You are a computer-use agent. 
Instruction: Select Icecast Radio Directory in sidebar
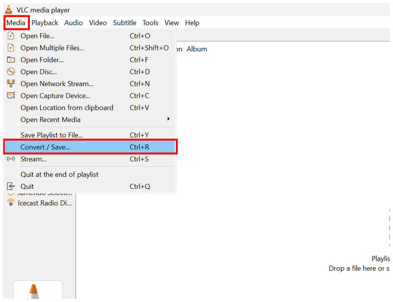click(x=40, y=202)
